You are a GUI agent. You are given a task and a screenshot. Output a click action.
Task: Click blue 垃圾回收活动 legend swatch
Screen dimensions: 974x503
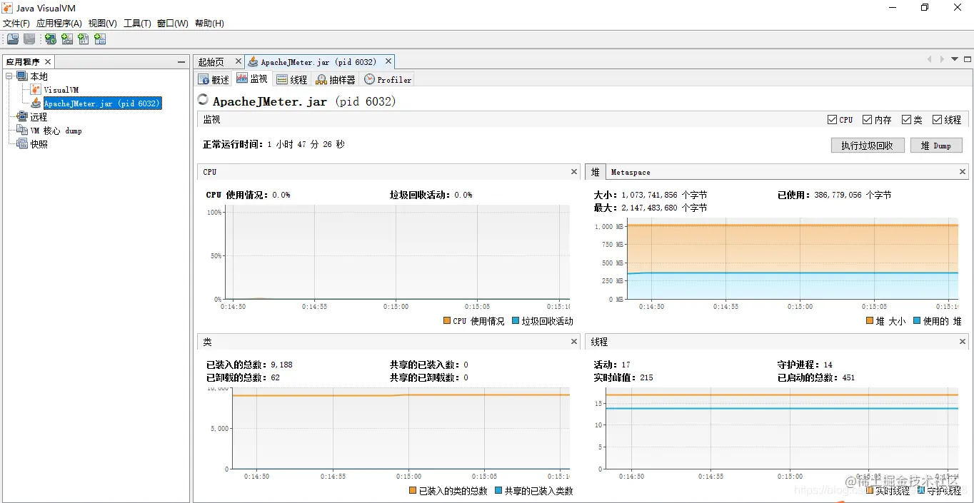click(x=516, y=321)
